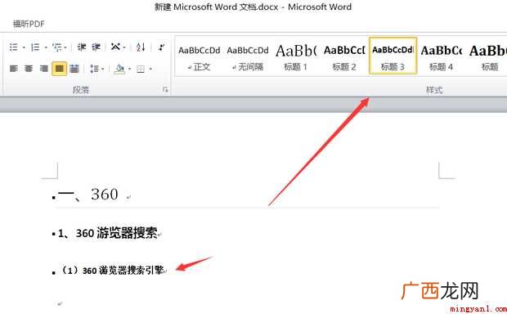This screenshot has width=507, height=314.
Task: Center align the text
Action: [x=29, y=69]
